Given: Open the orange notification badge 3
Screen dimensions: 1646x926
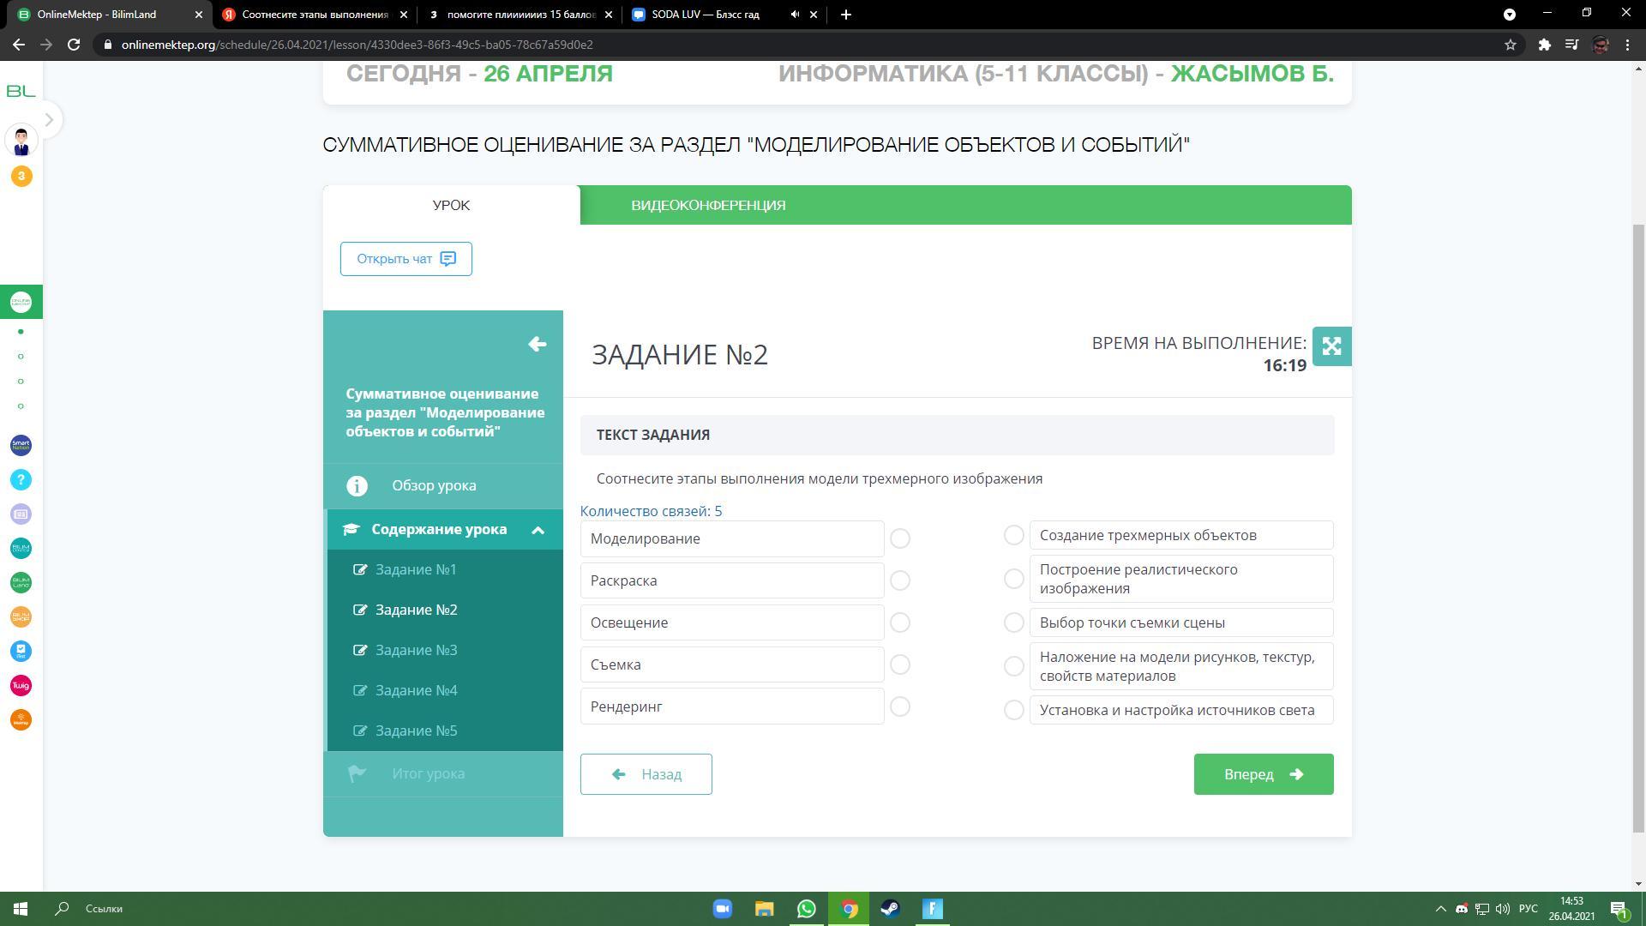Looking at the screenshot, I should pyautogui.click(x=21, y=176).
